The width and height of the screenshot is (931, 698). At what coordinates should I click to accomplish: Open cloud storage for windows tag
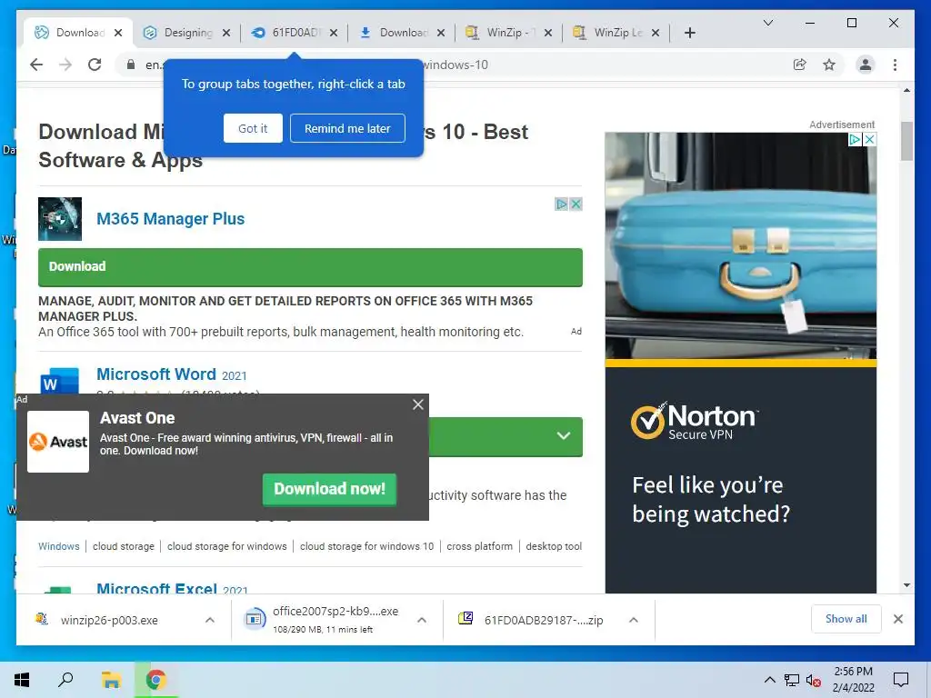(x=226, y=546)
